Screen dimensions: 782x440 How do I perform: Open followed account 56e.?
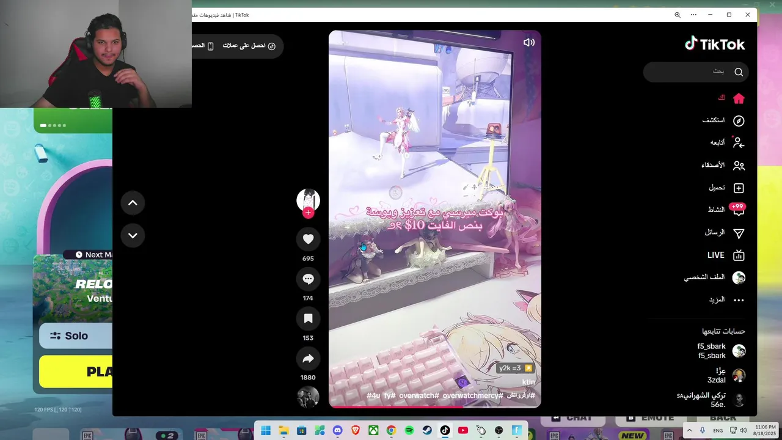[711, 400]
